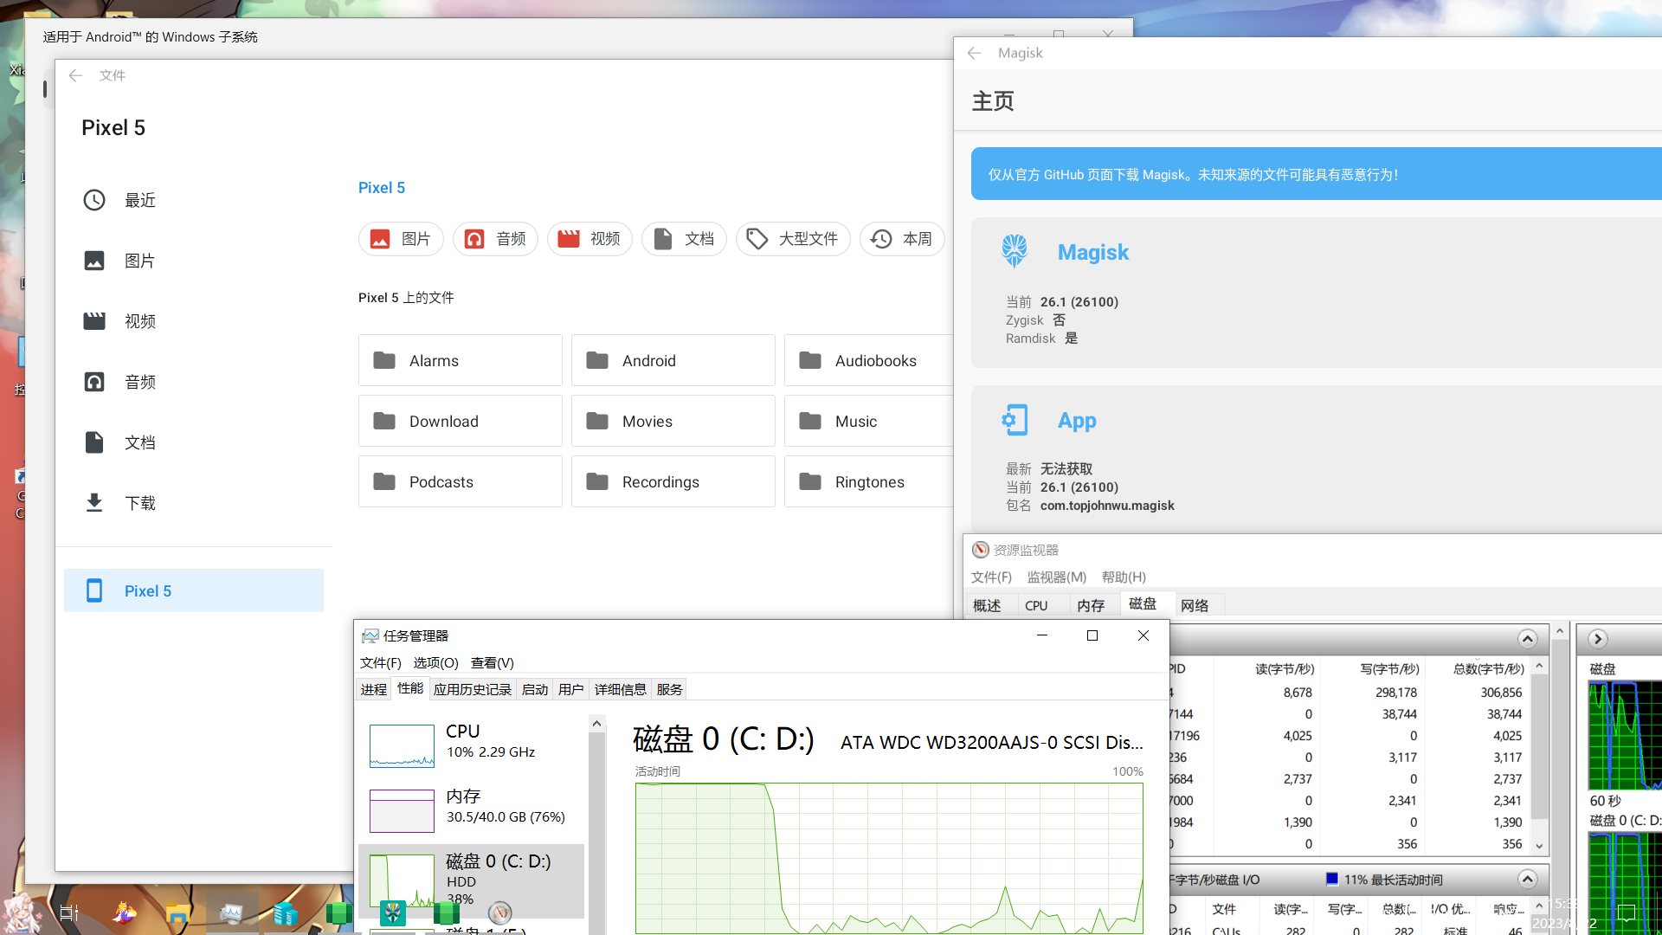Expand the right graph pane arrow
Viewport: 1662px width, 935px height.
[1598, 639]
